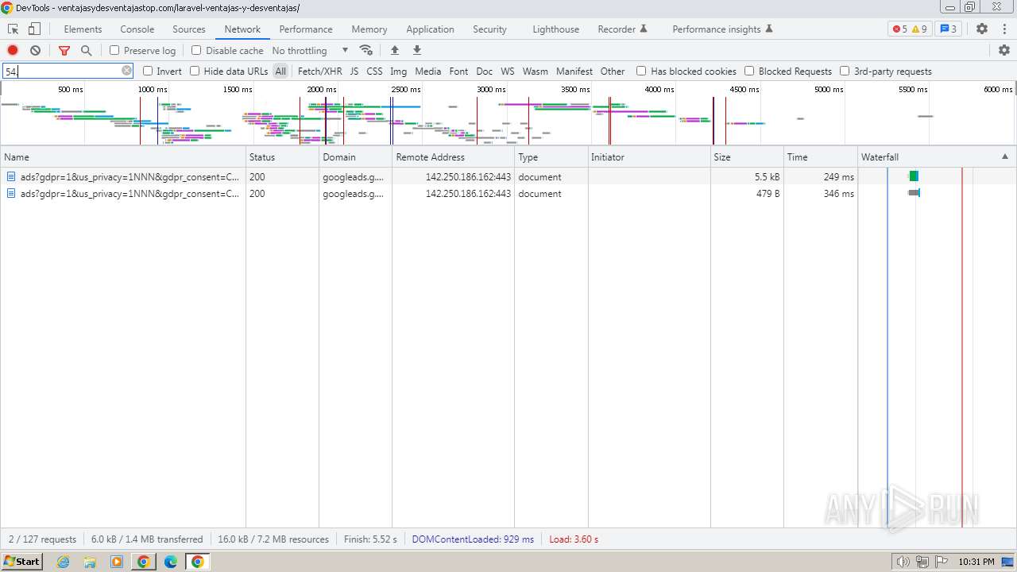Switch to Performance tab

point(306,29)
